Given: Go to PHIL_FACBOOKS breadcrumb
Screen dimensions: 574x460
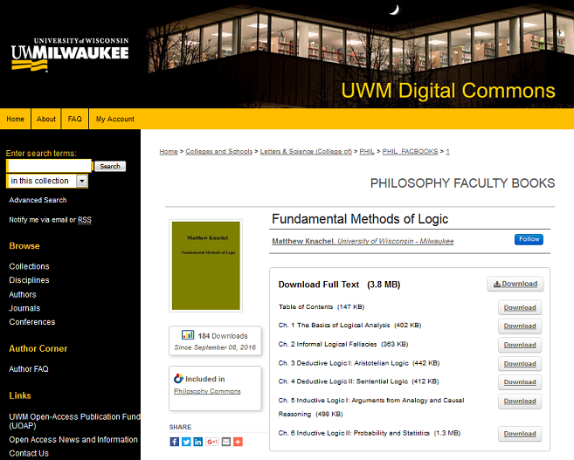Looking at the screenshot, I should click(x=410, y=151).
